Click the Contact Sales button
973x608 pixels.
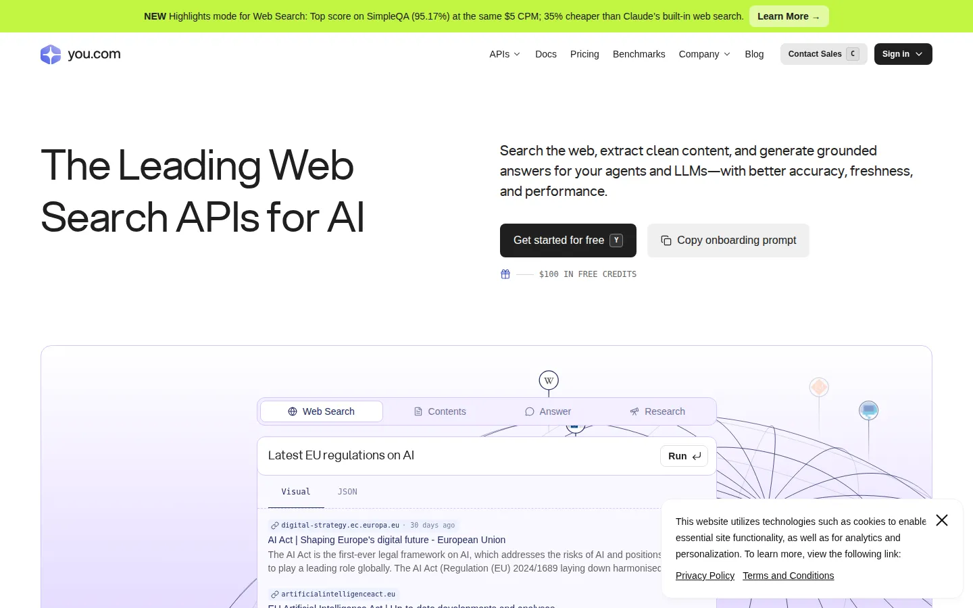click(x=824, y=54)
